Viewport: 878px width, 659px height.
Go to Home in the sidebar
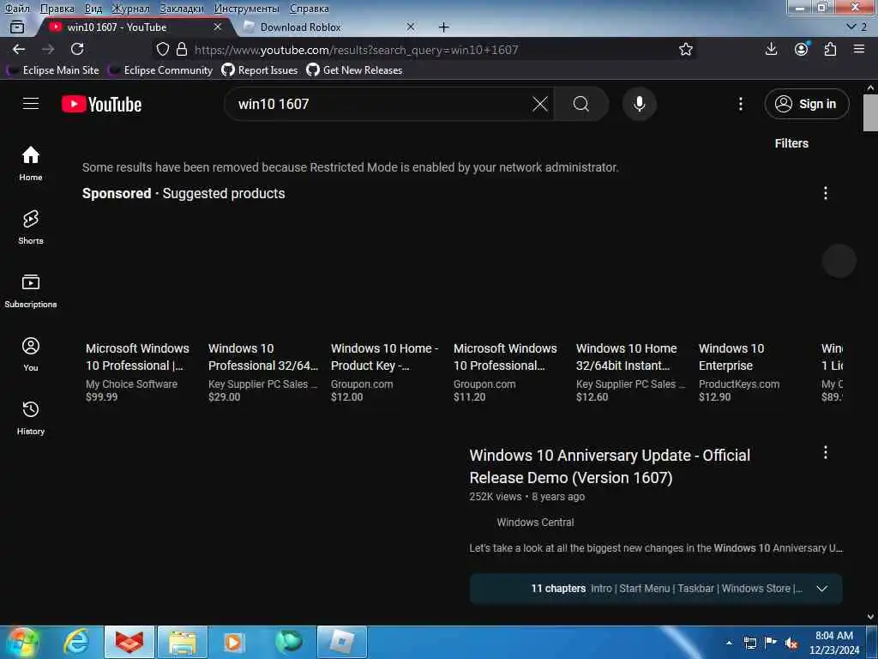click(31, 163)
